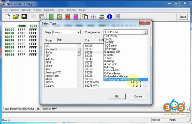The height and width of the screenshot is (124, 192).
Task: Click Chip list scroll down arrow
Action: pyautogui.click(x=145, y=86)
